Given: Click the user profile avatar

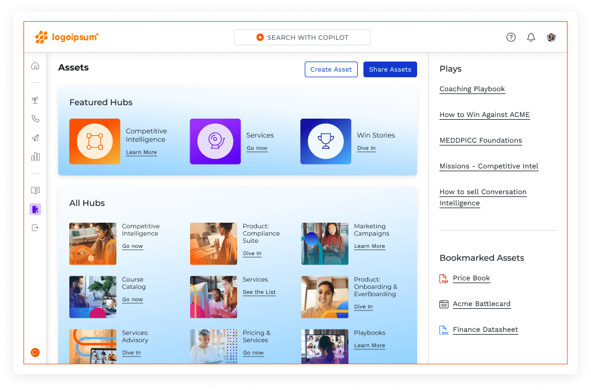Looking at the screenshot, I should (551, 37).
